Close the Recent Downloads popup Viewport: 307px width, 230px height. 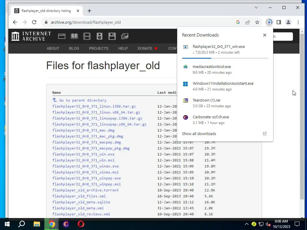click(264, 35)
